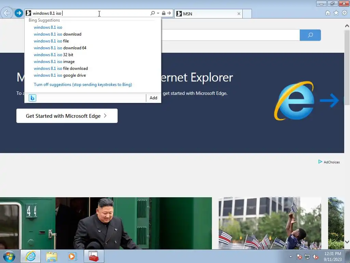This screenshot has height=263, width=350.
Task: Launch Windows Media Player from taskbar
Action: coord(72,256)
